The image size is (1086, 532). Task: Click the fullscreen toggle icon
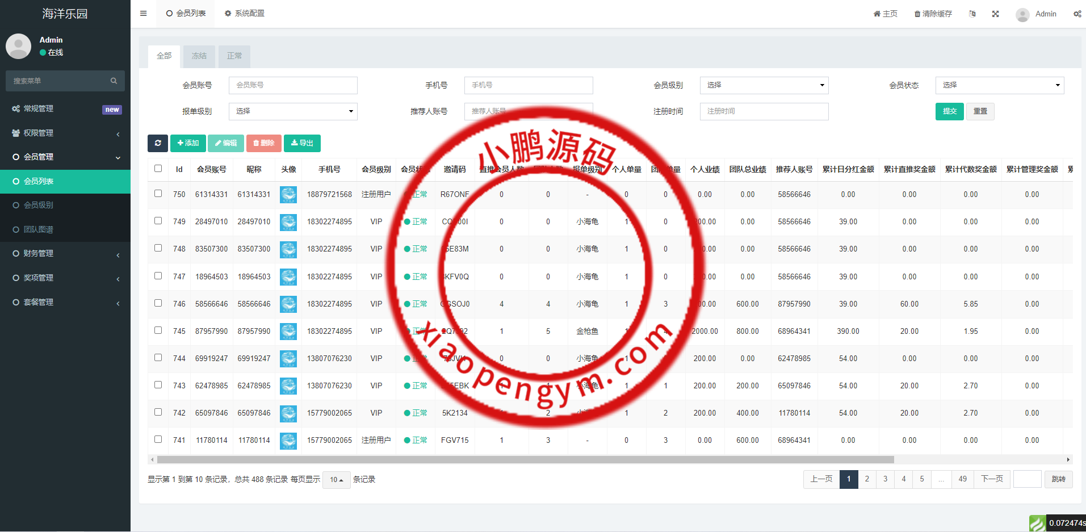tap(995, 14)
